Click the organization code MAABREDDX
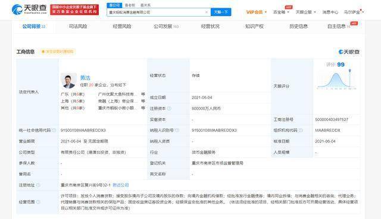The height and width of the screenshot is (219, 381). tap(327, 131)
